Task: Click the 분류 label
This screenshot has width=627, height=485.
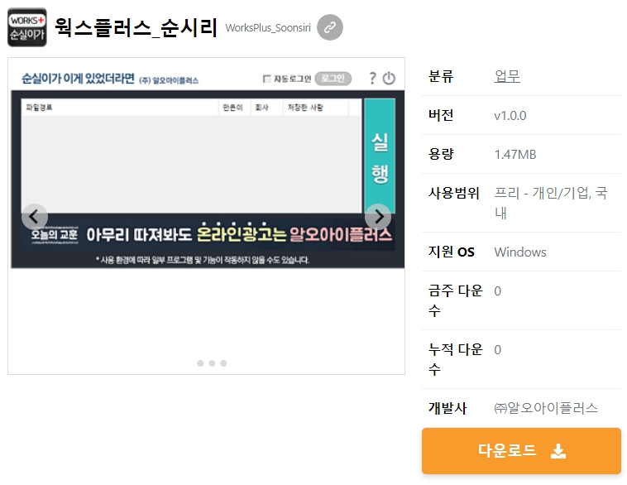Action: pos(441,76)
